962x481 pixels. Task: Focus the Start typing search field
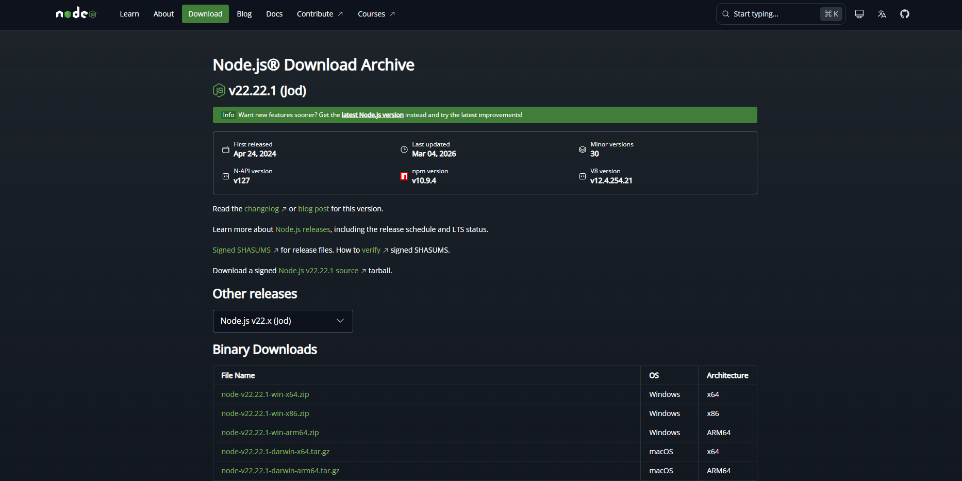(x=781, y=14)
